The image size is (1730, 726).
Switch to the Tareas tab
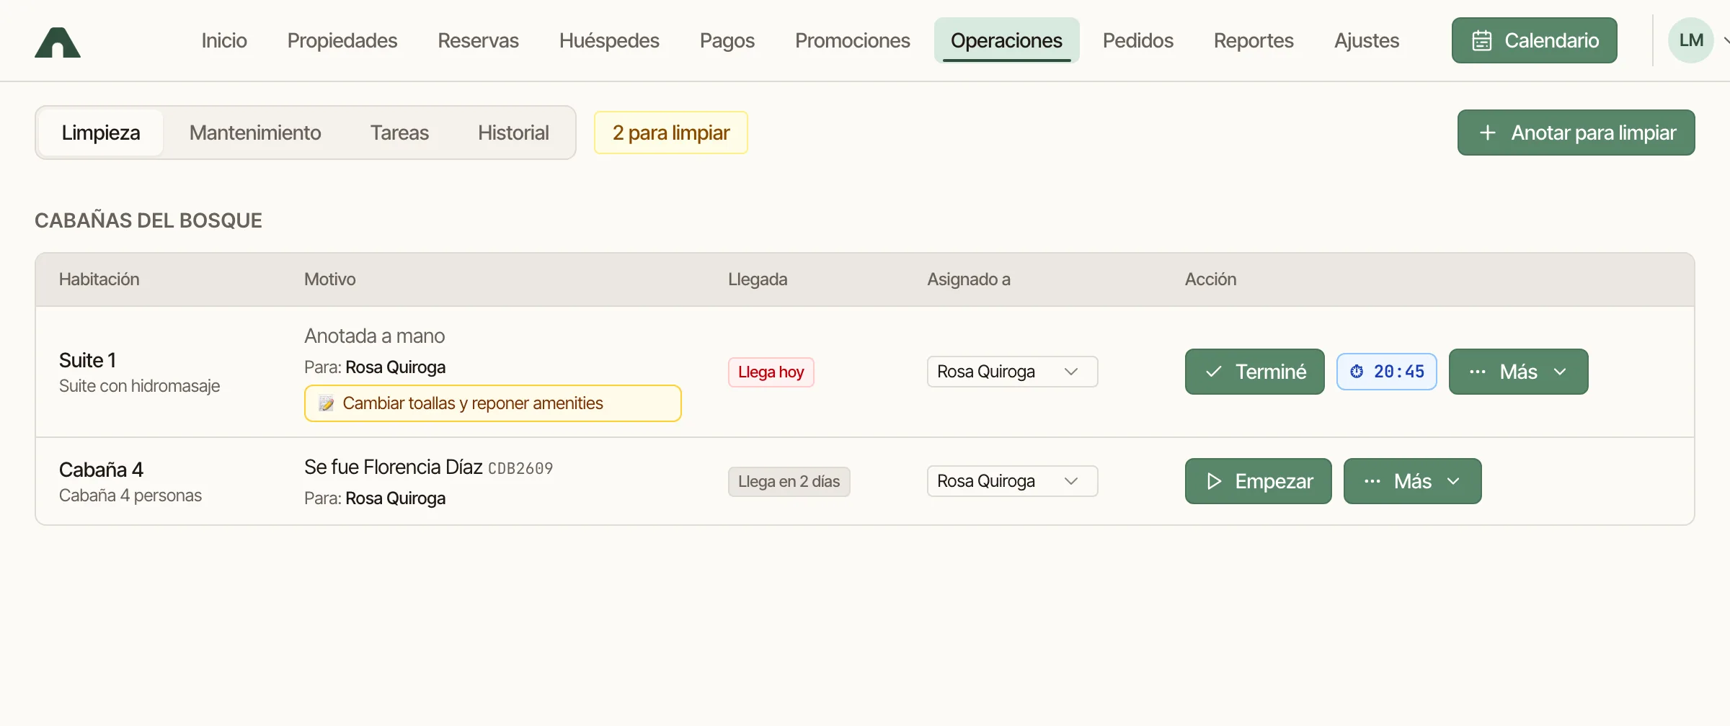(x=399, y=133)
